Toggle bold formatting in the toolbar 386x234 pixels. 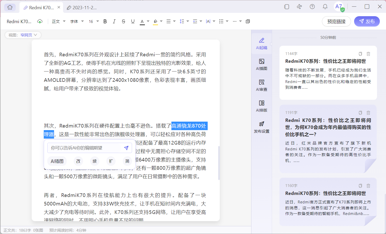105,21
